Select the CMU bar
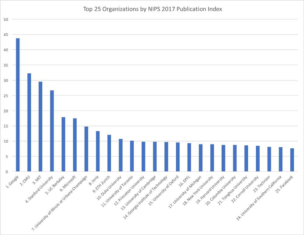Viewport: 304px width, 235px height. [29, 122]
